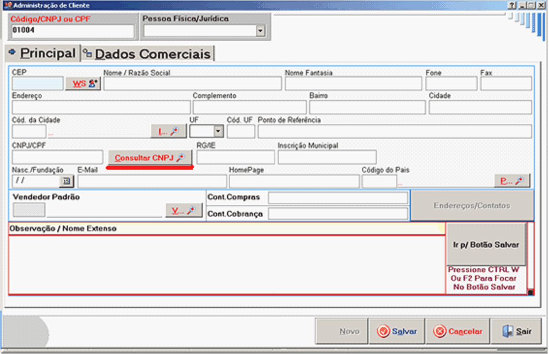Select the Principal tab
Image resolution: width=549 pixels, height=354 pixels.
[x=42, y=53]
